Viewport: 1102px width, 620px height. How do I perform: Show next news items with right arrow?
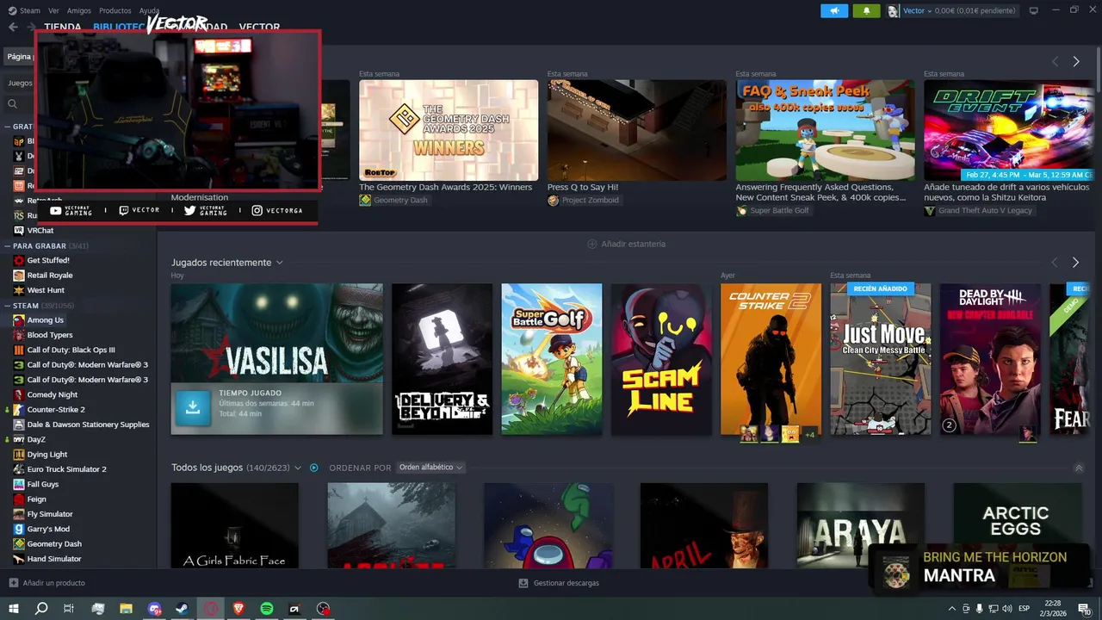tap(1076, 61)
